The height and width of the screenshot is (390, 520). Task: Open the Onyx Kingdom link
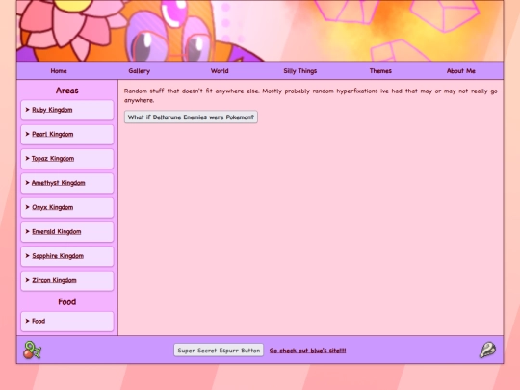point(52,207)
